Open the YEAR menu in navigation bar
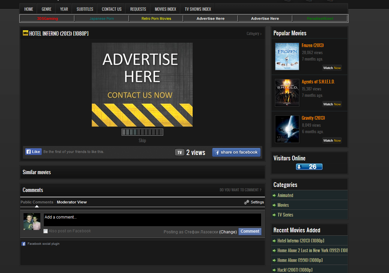Image resolution: width=389 pixels, height=273 pixels. [64, 9]
